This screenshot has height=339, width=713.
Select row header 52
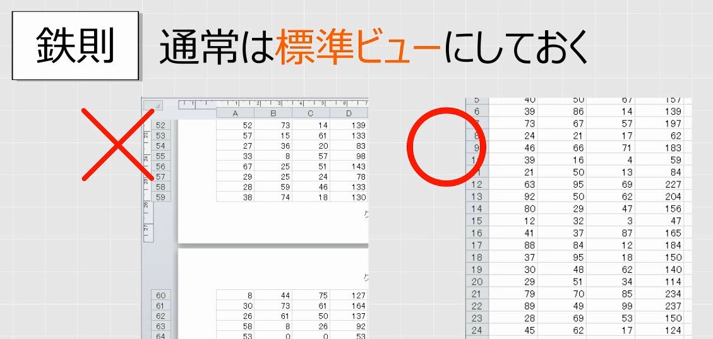tap(161, 125)
